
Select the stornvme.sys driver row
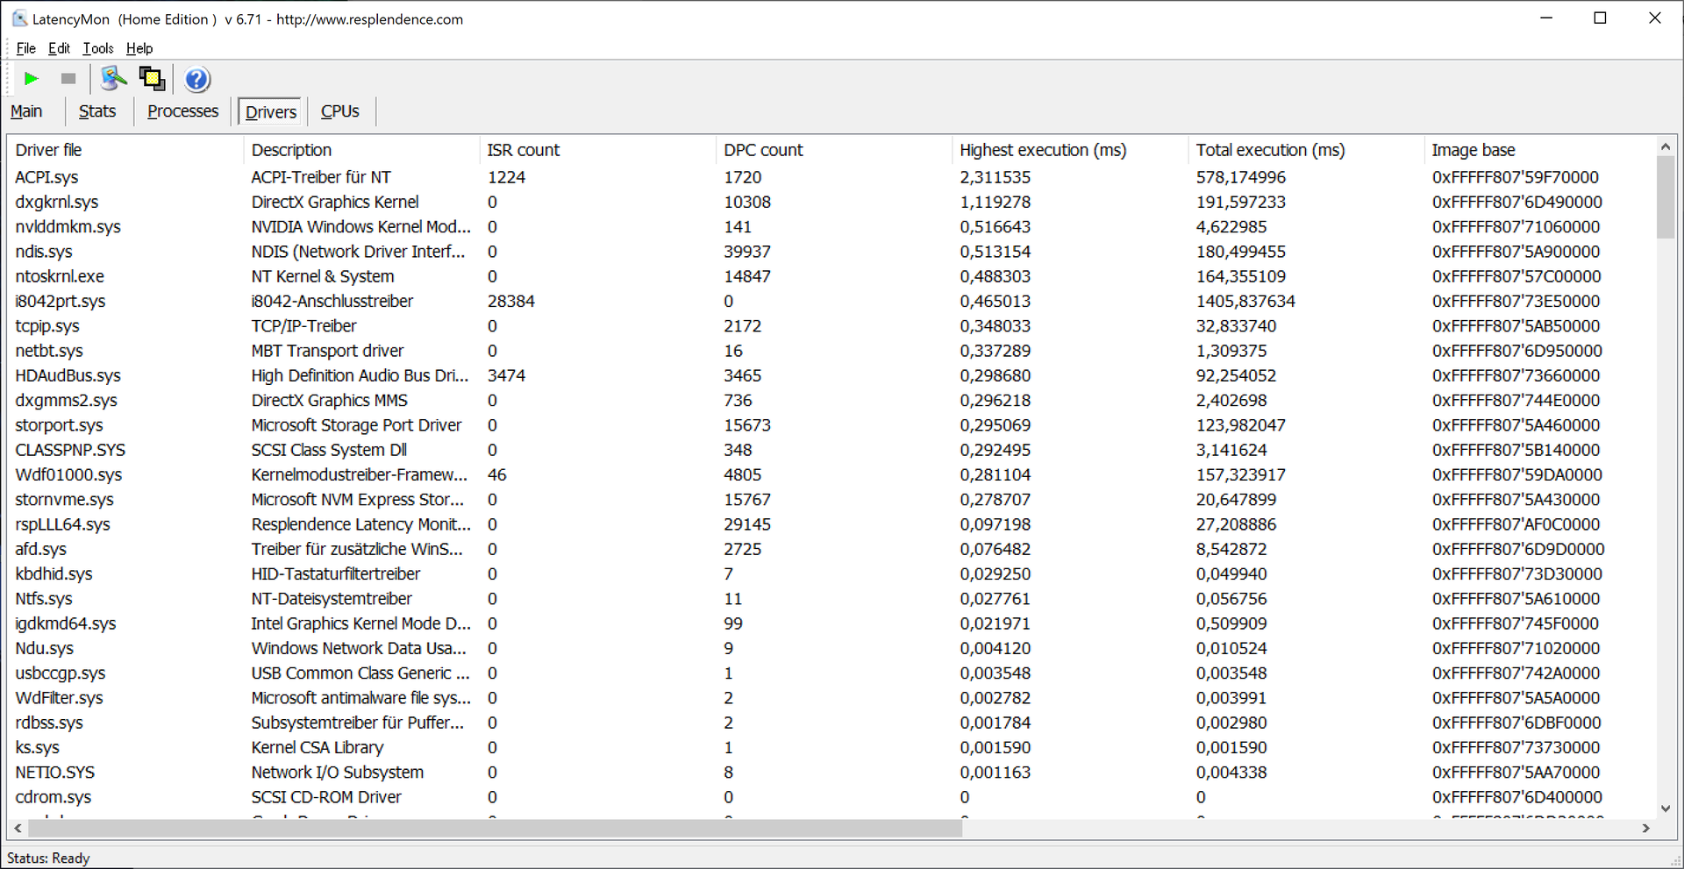coord(831,500)
